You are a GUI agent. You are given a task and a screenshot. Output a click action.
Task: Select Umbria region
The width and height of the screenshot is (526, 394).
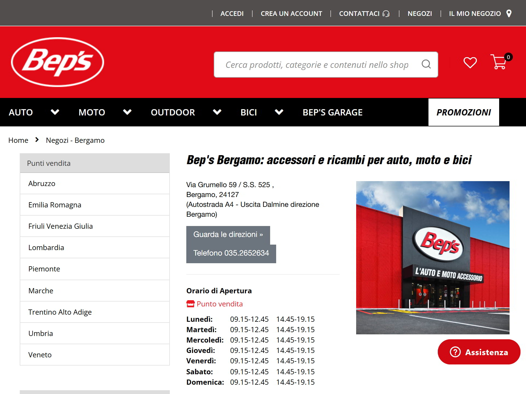coord(95,334)
